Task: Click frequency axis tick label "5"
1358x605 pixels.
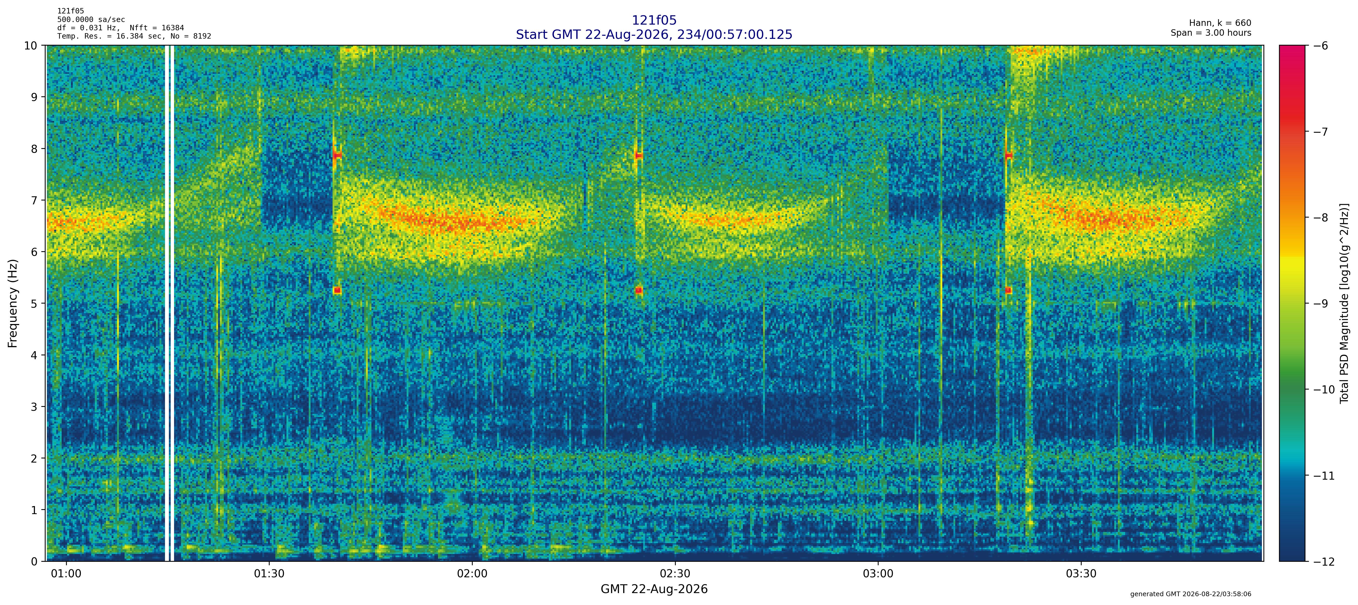Action: (x=34, y=304)
